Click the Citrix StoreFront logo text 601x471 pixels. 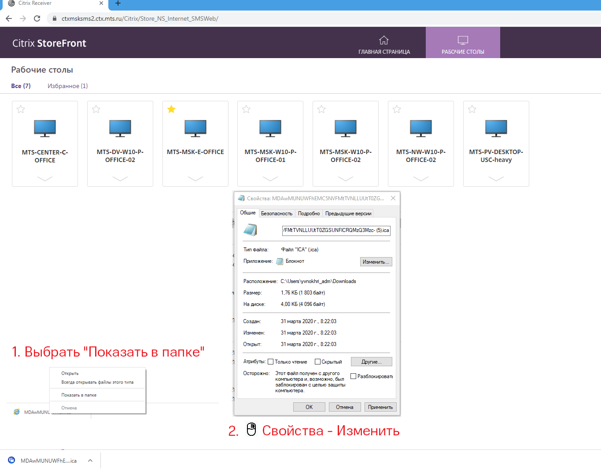point(49,43)
